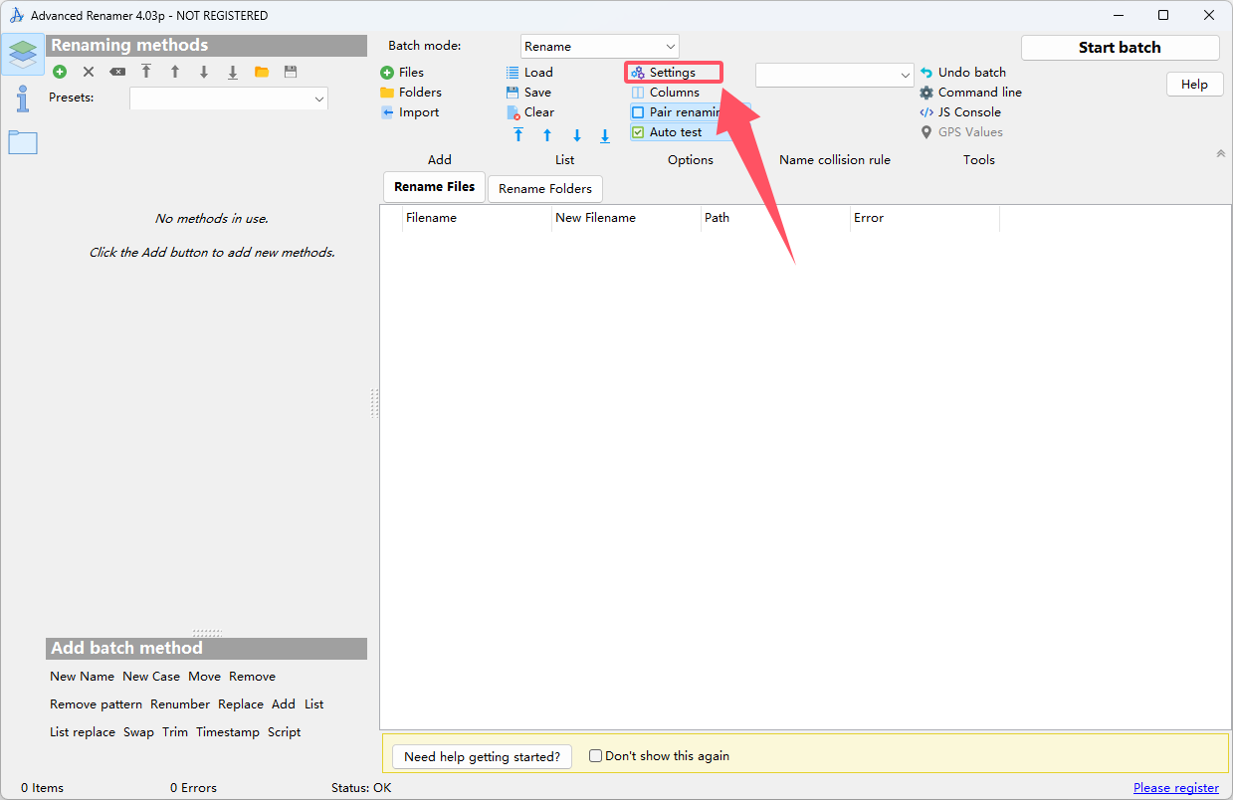
Task: Click the Path column header
Action: pyautogui.click(x=775, y=218)
